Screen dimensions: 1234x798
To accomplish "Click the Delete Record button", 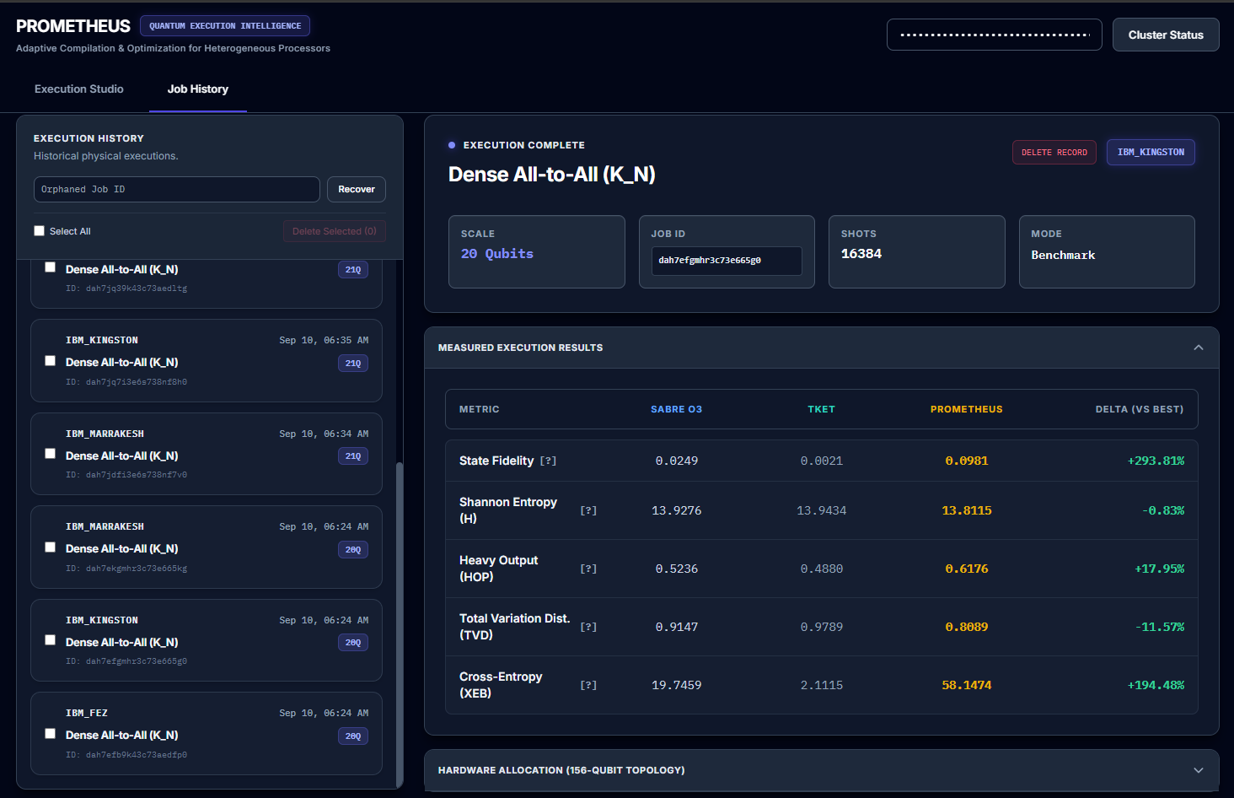I will point(1054,153).
